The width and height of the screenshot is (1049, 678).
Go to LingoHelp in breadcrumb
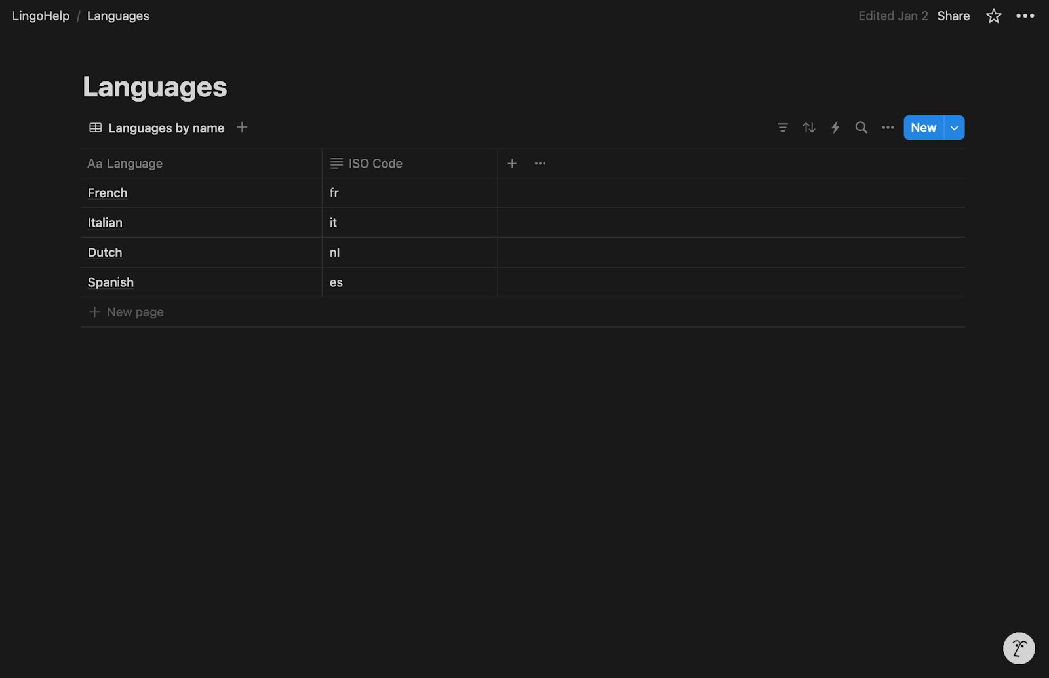coord(41,16)
